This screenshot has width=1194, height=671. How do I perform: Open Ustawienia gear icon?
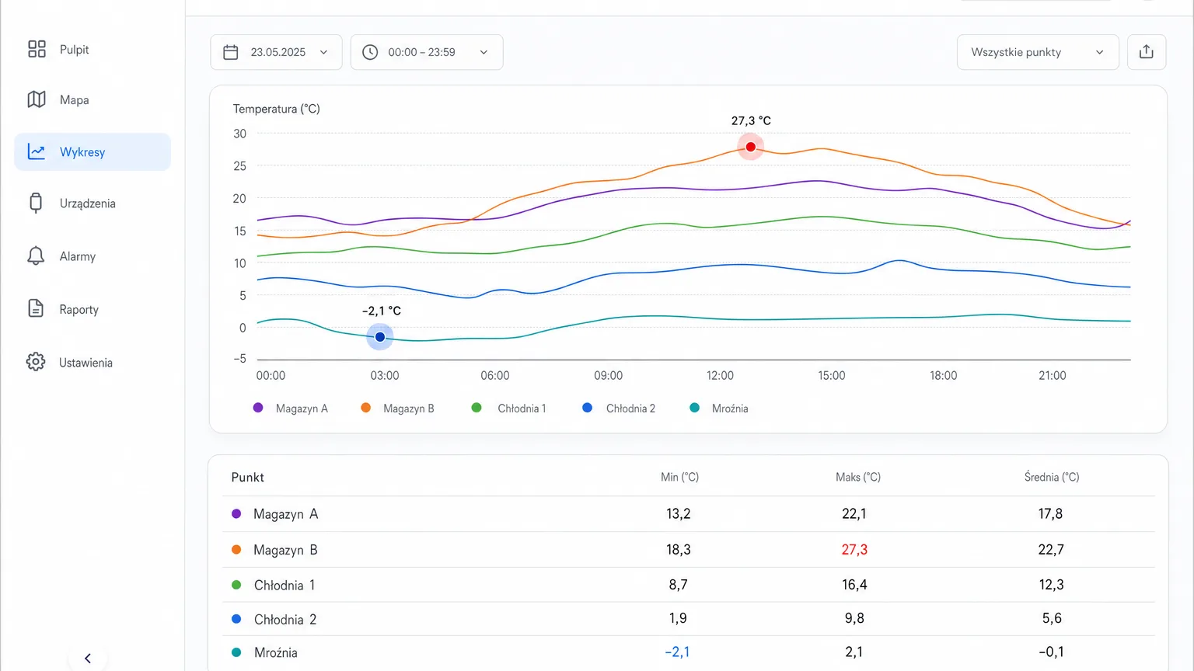(x=36, y=362)
